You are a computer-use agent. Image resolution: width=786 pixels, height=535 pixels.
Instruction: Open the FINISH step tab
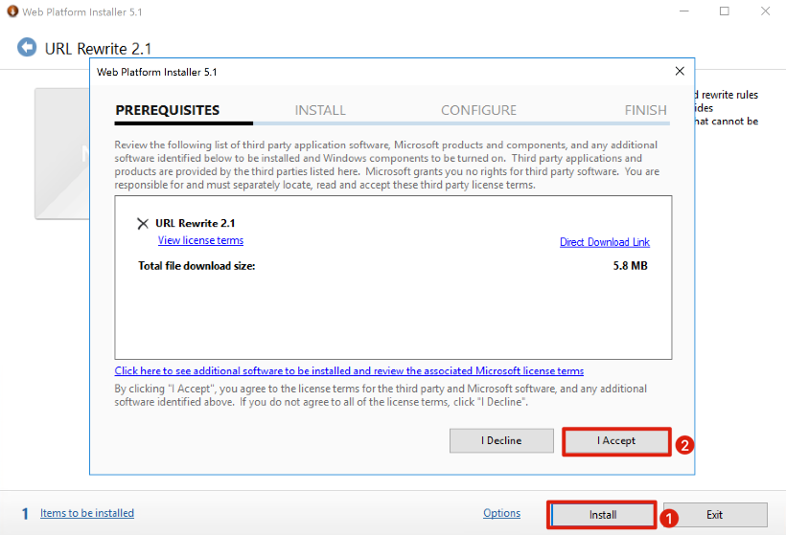pos(646,110)
